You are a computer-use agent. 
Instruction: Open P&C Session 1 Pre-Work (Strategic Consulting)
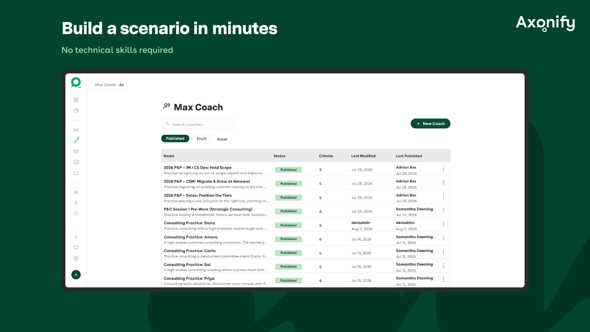coord(208,209)
